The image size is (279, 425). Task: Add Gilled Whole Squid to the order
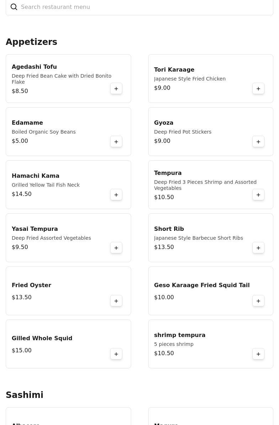coord(116,354)
